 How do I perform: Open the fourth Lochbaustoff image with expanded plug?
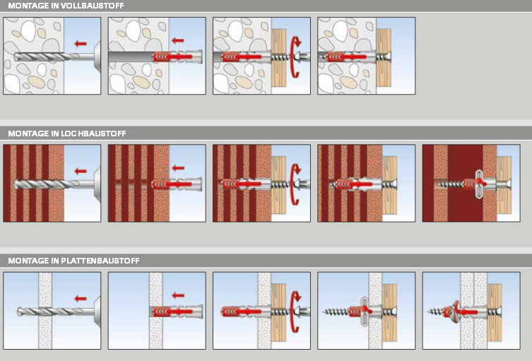[x=366, y=183]
